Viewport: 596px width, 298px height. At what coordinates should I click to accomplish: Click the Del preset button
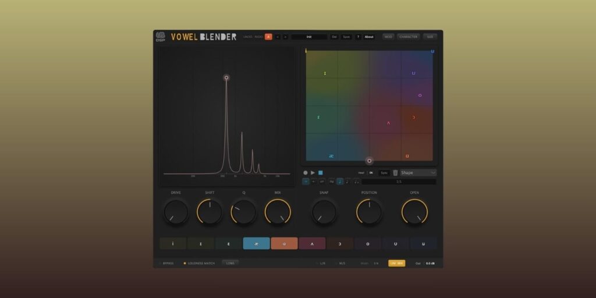pos(334,37)
